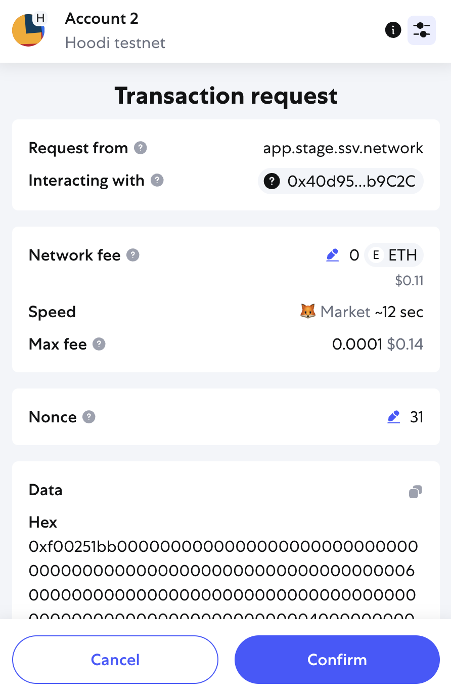Click the Network fee help icon
The width and height of the screenshot is (451, 693).
pos(132,255)
